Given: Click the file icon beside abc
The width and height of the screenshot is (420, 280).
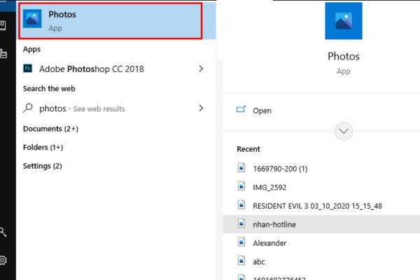Looking at the screenshot, I should click(241, 260).
